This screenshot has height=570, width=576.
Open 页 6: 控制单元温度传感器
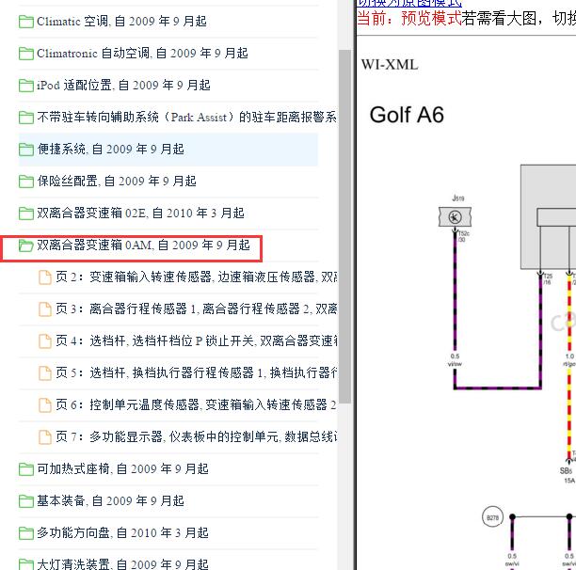[196, 404]
